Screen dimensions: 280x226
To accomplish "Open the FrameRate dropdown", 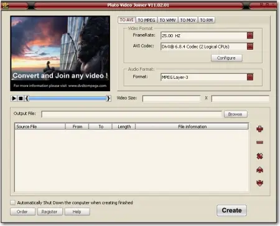I will [x=250, y=35].
